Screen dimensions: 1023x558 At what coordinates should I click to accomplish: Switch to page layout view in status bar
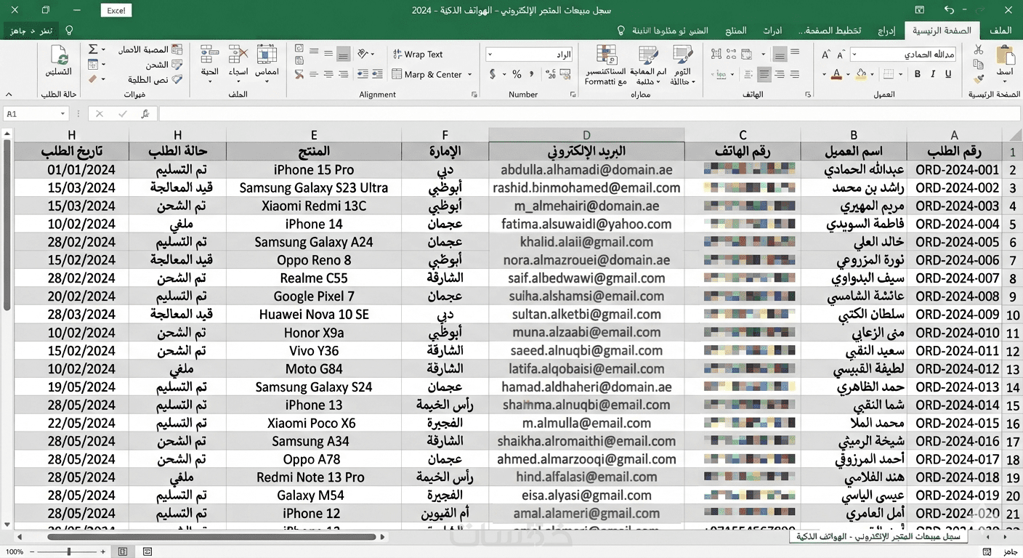124,552
